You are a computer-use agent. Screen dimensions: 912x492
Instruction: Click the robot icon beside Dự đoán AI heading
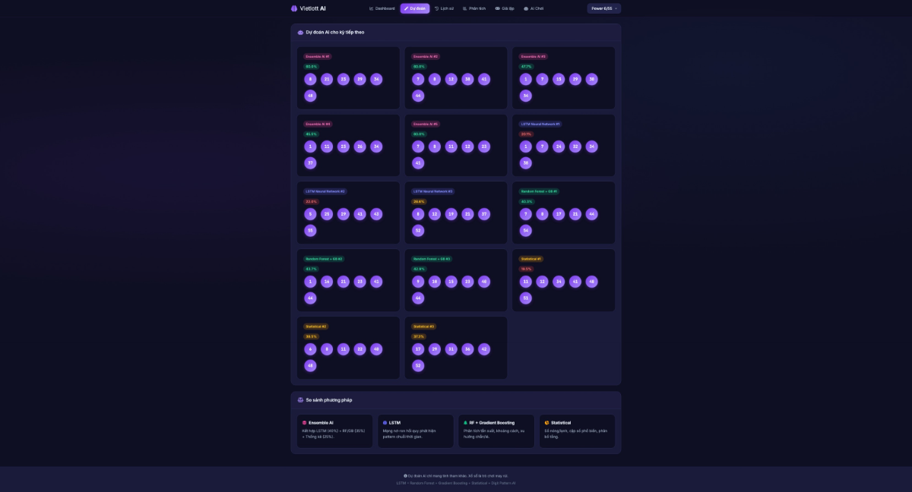click(300, 33)
